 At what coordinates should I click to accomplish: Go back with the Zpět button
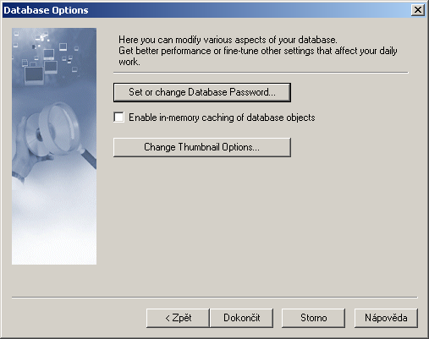[178, 318]
